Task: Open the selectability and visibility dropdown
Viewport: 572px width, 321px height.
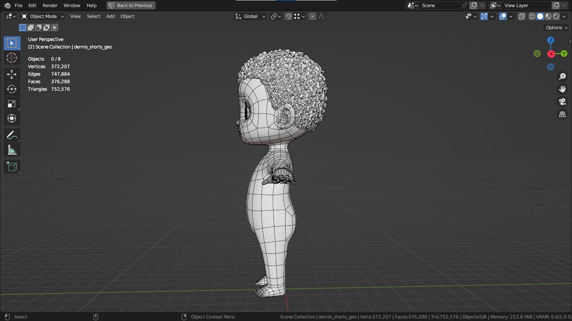Action: tap(471, 16)
